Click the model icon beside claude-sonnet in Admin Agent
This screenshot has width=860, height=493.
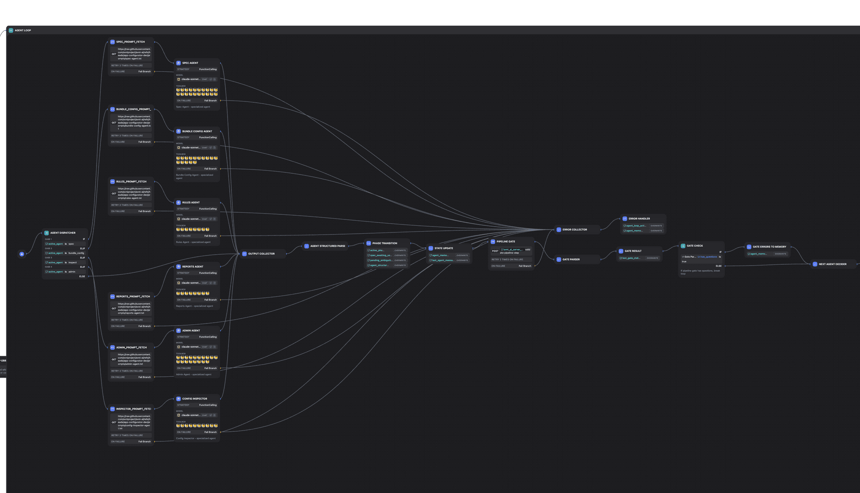[178, 347]
